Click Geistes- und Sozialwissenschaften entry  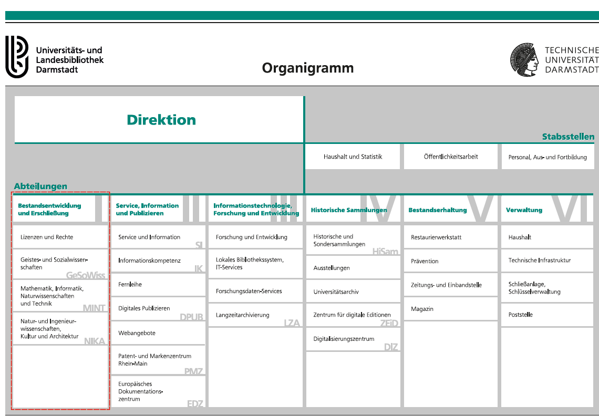[60, 264]
